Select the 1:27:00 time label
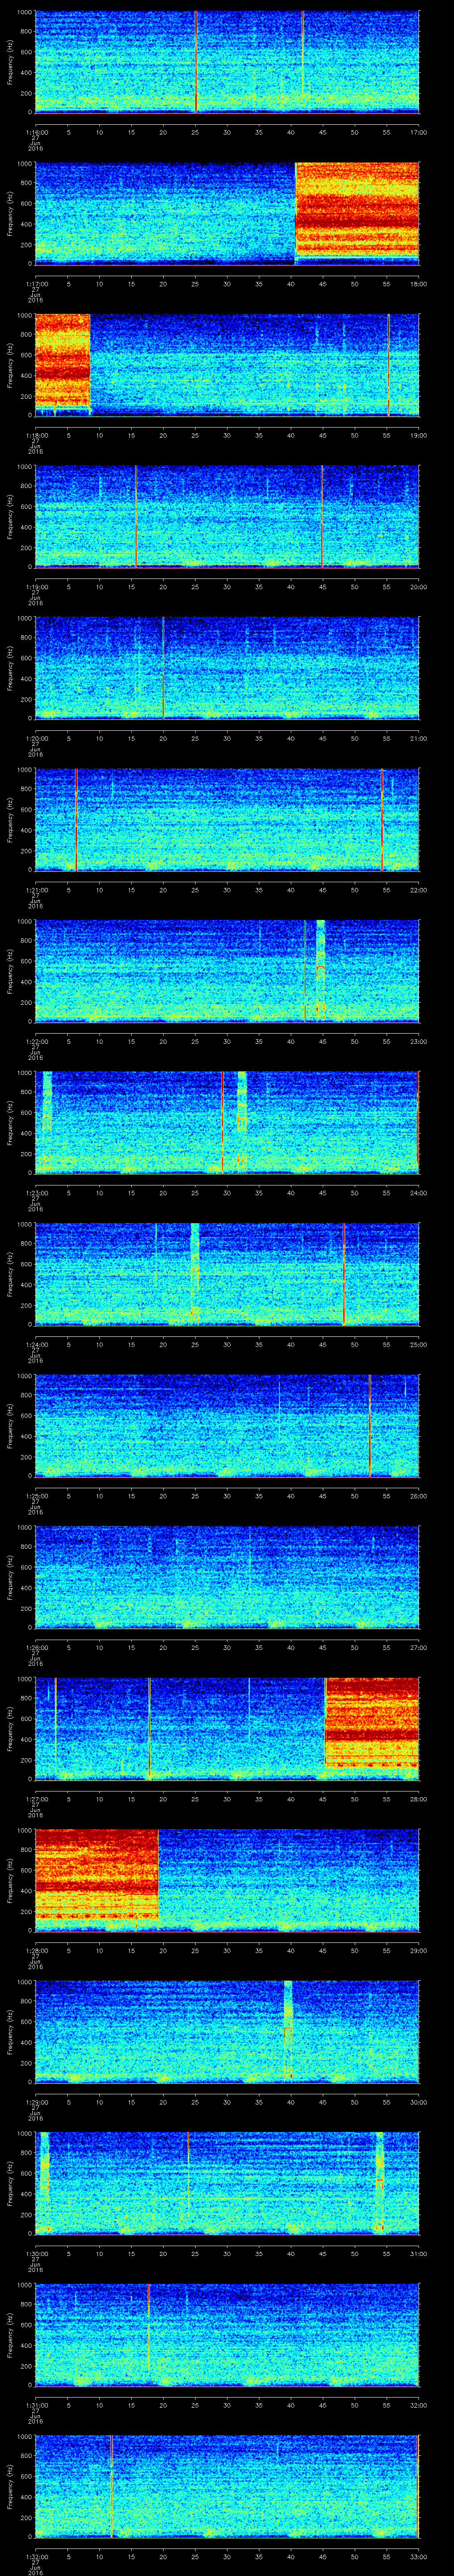454x2576 pixels. click(37, 1799)
